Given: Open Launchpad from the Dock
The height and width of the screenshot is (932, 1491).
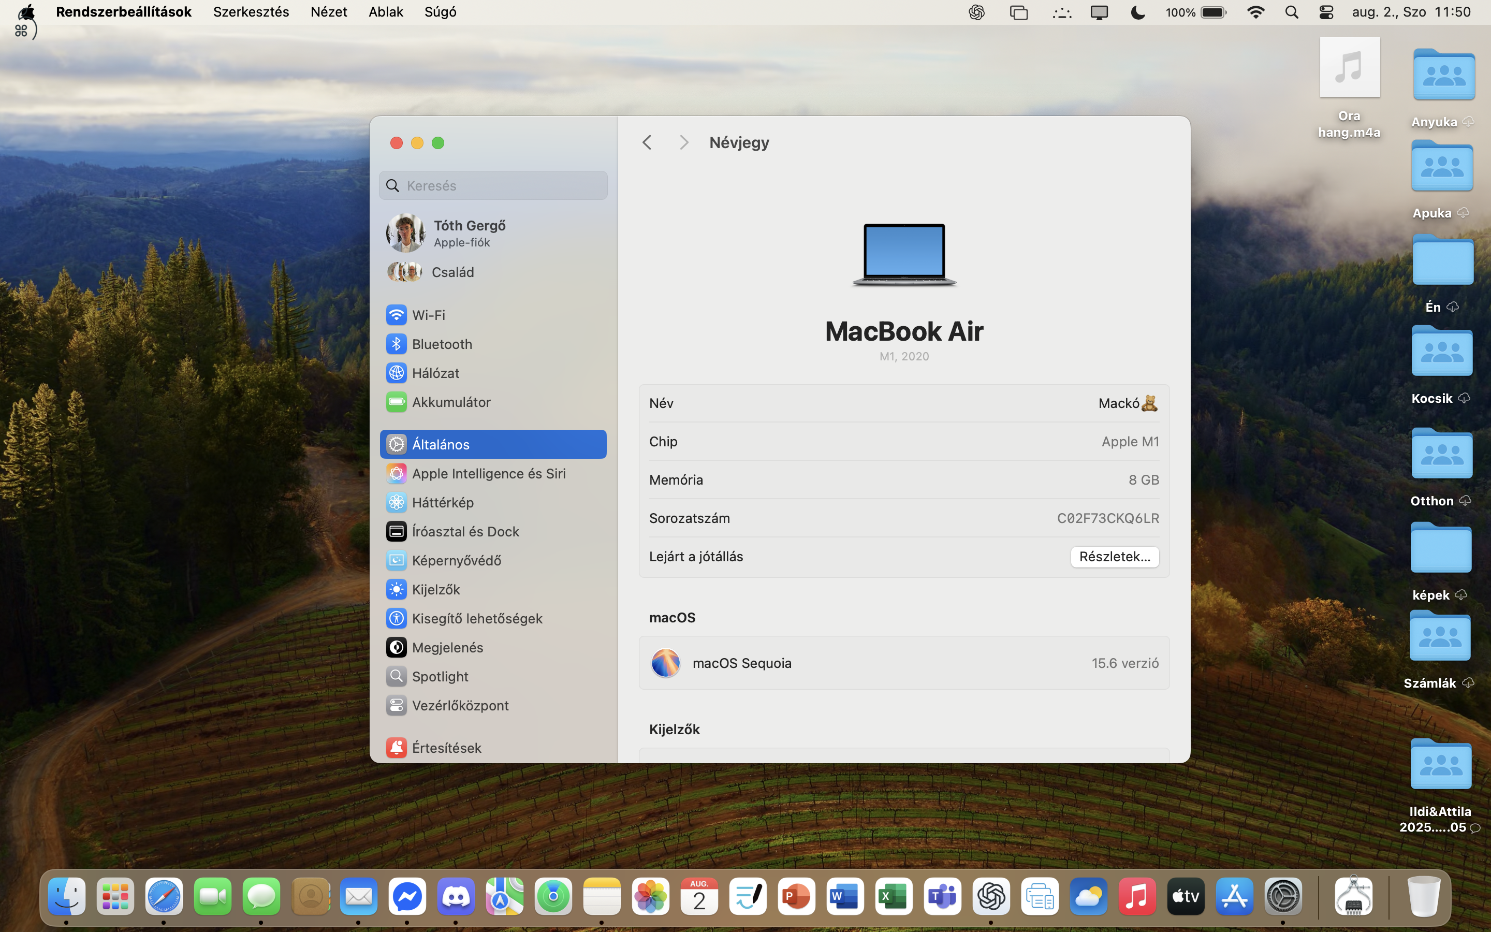Looking at the screenshot, I should pos(115,897).
